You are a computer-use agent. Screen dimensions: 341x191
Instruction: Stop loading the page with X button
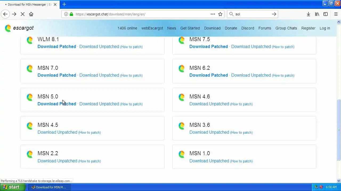pos(23,14)
